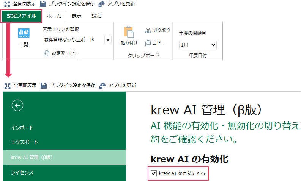The image size is (301, 181).
Task: Switch to the 表示 ribbon tab
Action: 77,16
